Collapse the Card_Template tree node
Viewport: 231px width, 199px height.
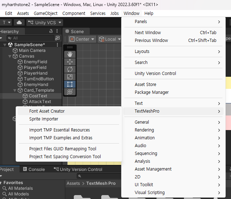tap(15, 90)
